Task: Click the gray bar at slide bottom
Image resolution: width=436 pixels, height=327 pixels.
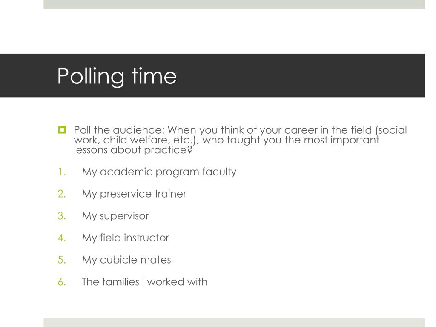Action: [234, 323]
